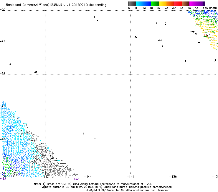This screenshot has width=218, height=192.
Task: Click the '>50 knots' legend label
Action: (x=209, y=8)
